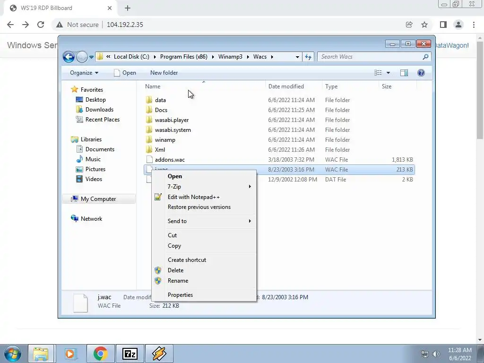The height and width of the screenshot is (363, 484).
Task: Click the Explorer back arrow button
Action: pos(69,57)
